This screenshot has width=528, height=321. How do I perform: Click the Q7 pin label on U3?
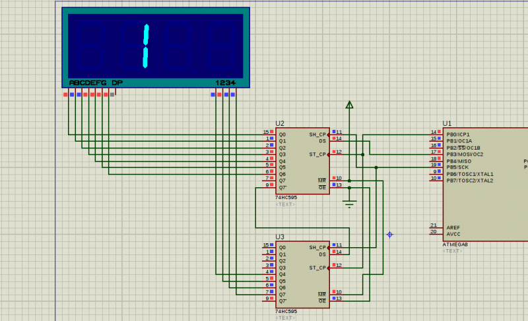282,295
